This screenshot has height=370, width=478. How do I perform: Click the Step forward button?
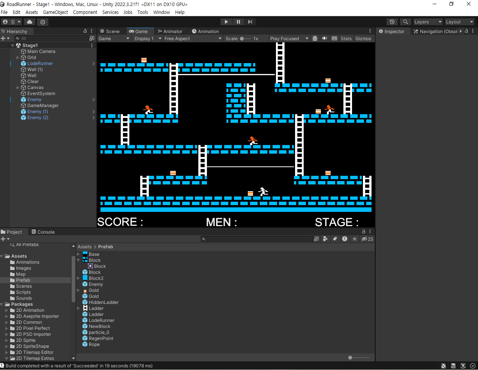coord(250,22)
